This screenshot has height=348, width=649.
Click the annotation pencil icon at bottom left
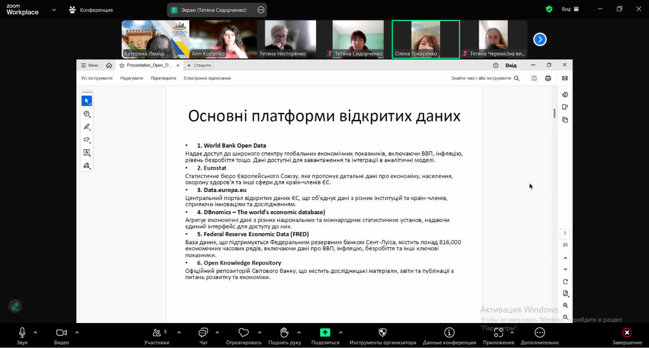click(15, 306)
